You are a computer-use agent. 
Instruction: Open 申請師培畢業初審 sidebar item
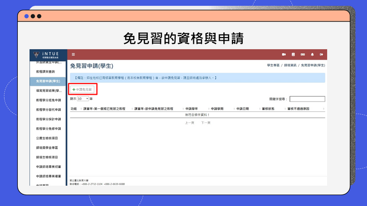[x=48, y=167]
